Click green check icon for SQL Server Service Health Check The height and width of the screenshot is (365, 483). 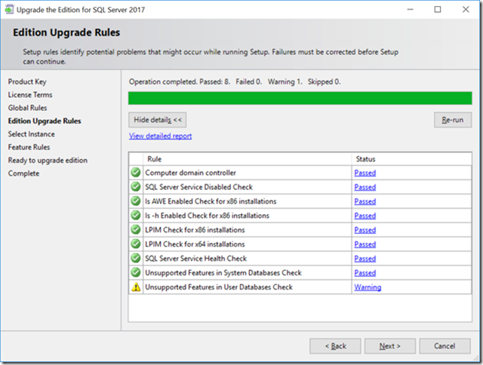pos(136,258)
